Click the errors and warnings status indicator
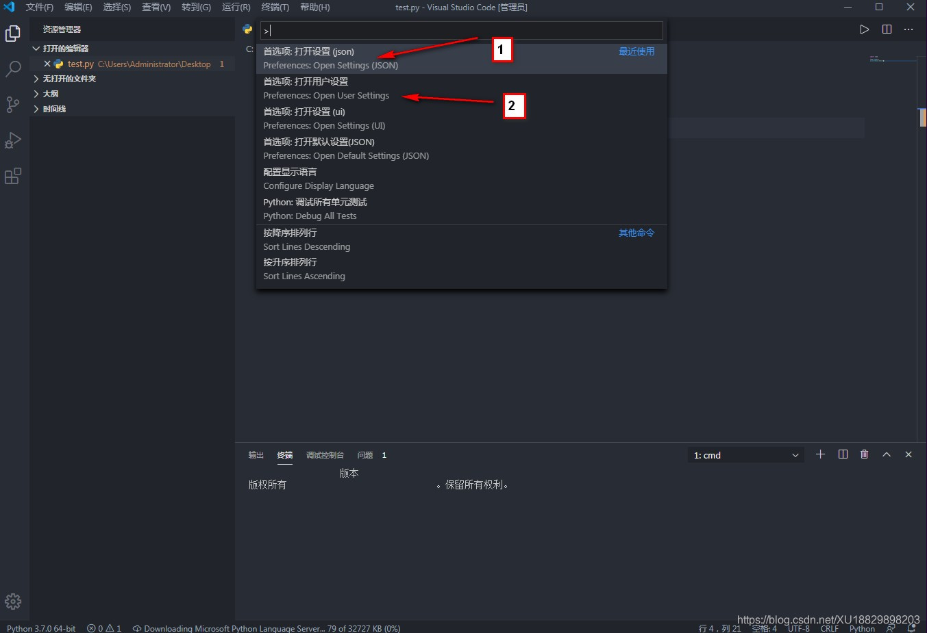This screenshot has height=633, width=927. pyautogui.click(x=104, y=628)
